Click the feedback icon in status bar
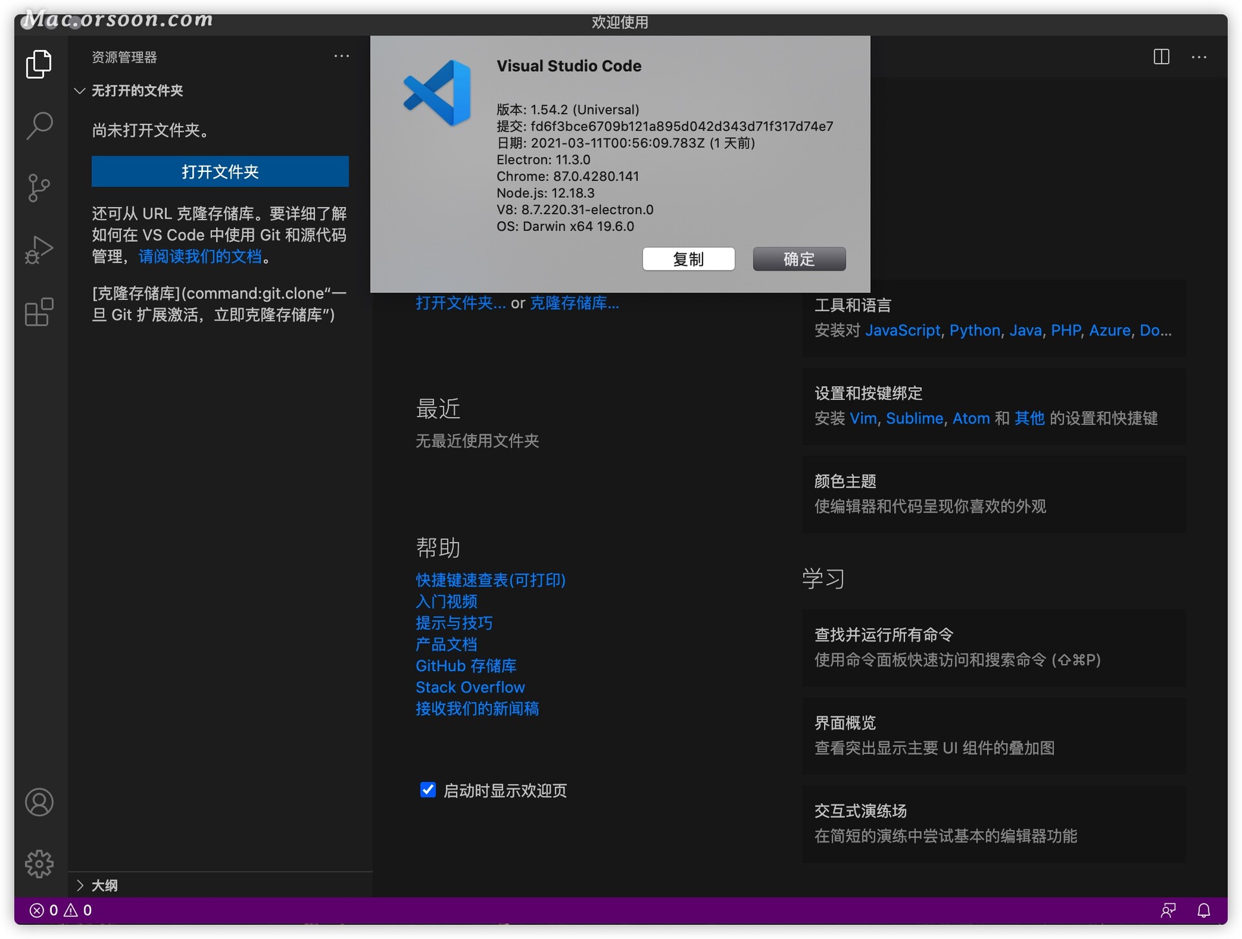The height and width of the screenshot is (939, 1242). coord(1168,911)
